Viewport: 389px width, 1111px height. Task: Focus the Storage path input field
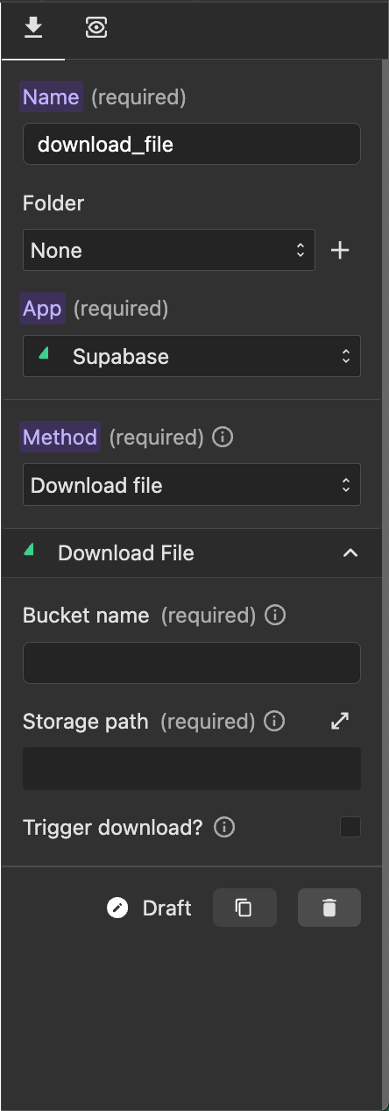(x=192, y=769)
